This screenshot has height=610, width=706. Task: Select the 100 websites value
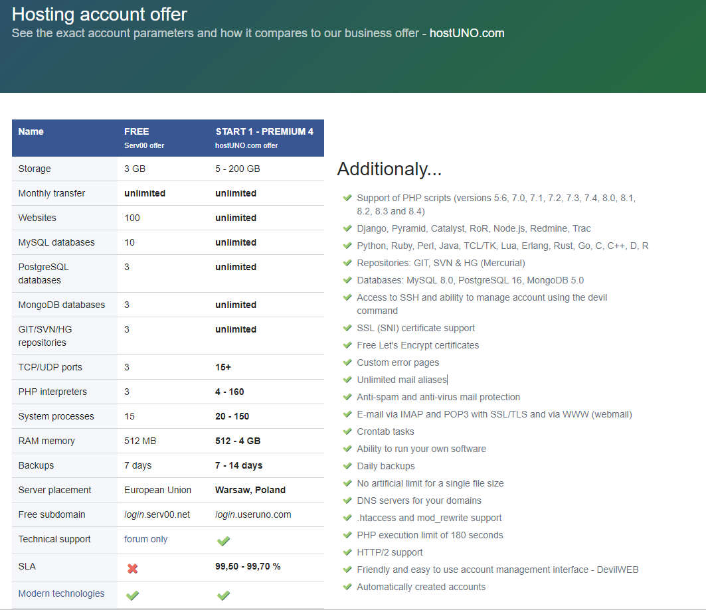132,218
